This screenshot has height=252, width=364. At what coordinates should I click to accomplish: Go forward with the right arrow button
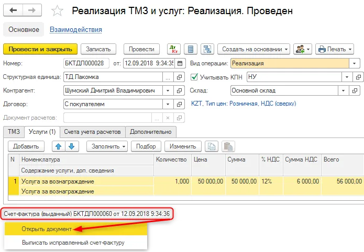[x=32, y=10]
